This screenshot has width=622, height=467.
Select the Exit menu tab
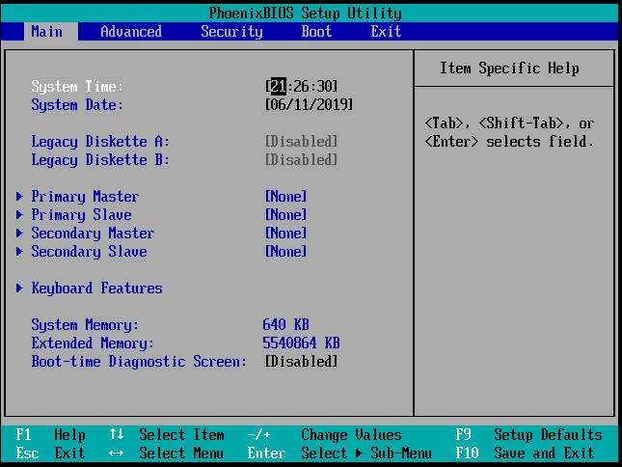[x=386, y=32]
